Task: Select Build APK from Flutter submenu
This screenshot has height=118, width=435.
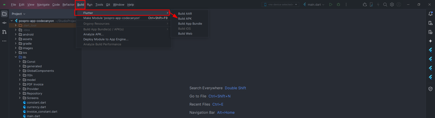Action: (185, 19)
